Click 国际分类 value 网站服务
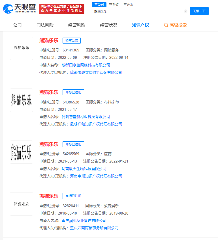 (x=112, y=50)
